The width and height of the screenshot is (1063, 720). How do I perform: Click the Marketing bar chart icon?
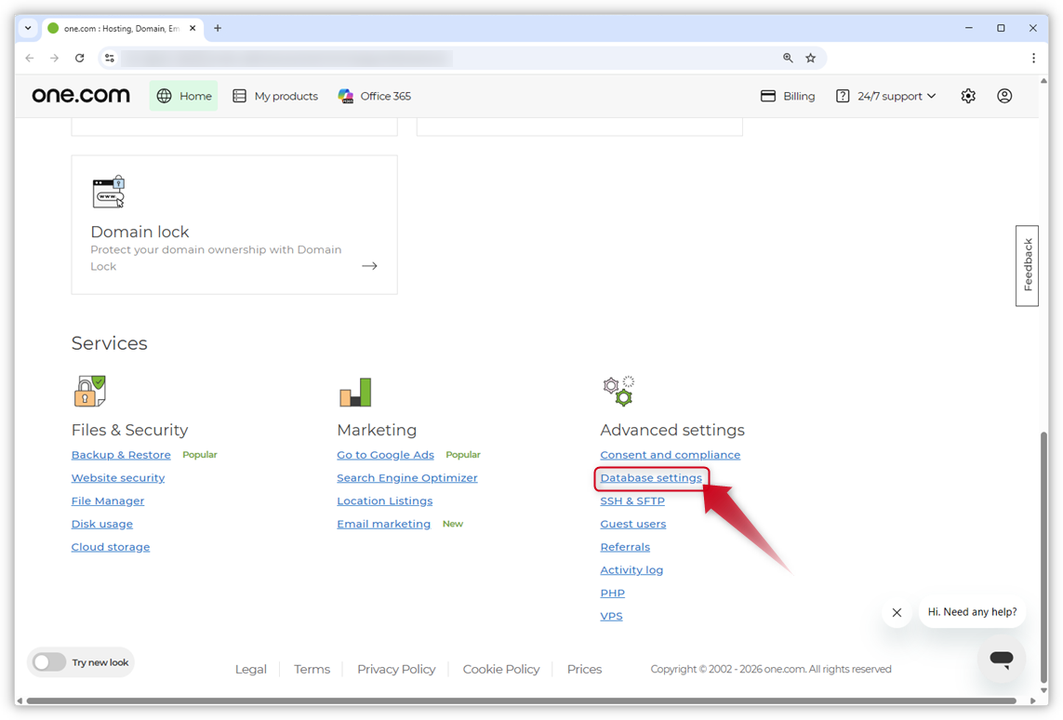pos(355,392)
